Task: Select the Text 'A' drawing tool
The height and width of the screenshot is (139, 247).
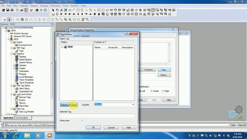Action: click(61, 10)
